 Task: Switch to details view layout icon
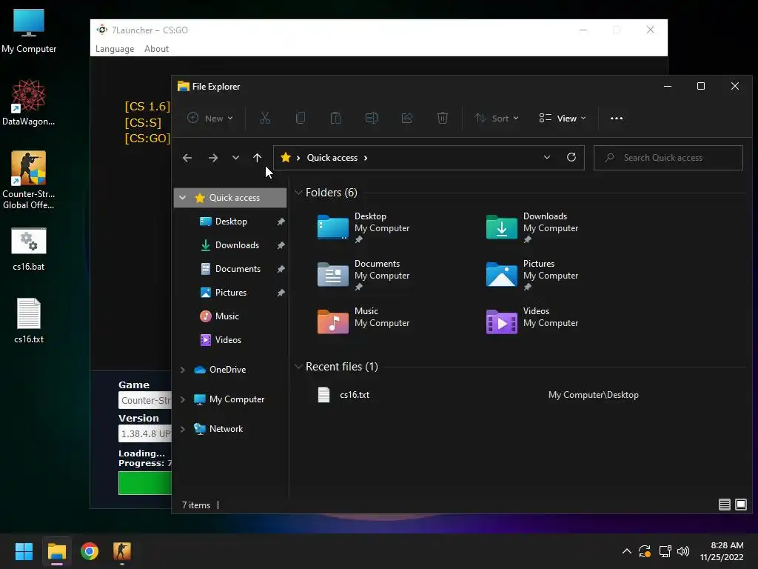[724, 505]
